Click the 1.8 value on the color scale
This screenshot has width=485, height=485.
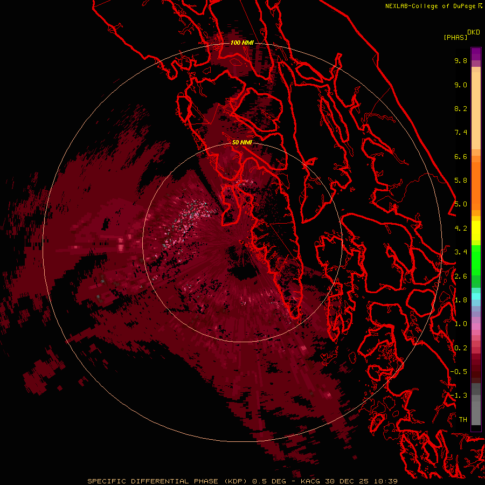click(461, 300)
